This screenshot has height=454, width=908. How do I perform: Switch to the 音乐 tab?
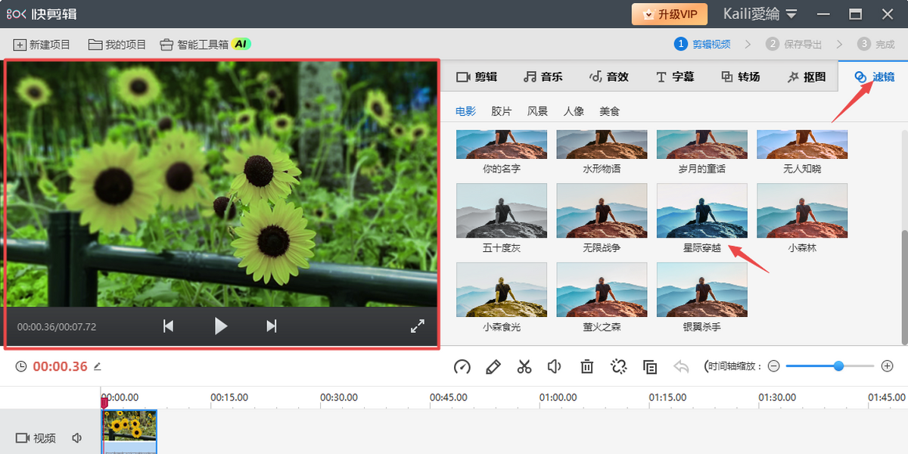pyautogui.click(x=543, y=76)
